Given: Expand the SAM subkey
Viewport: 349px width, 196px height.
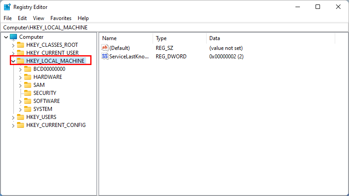Looking at the screenshot, I should (x=20, y=86).
